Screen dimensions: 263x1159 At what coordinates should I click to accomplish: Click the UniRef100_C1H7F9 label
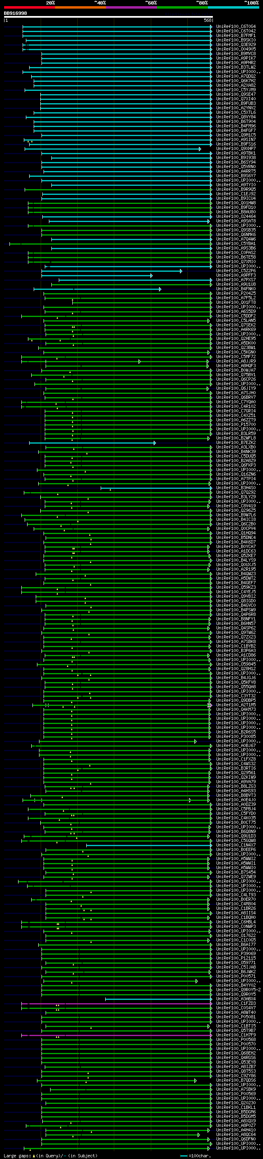pyautogui.click(x=236, y=1035)
